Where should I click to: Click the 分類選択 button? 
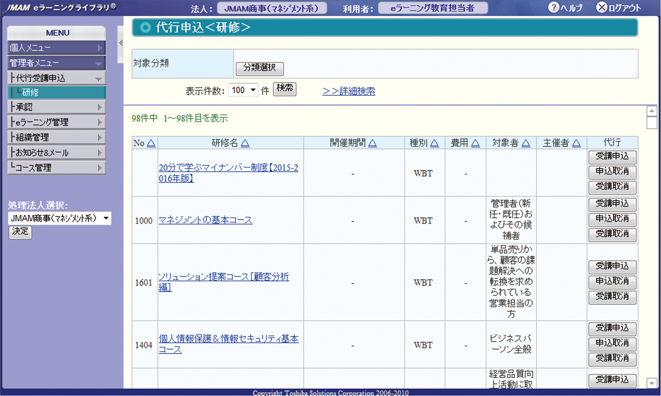tap(260, 68)
